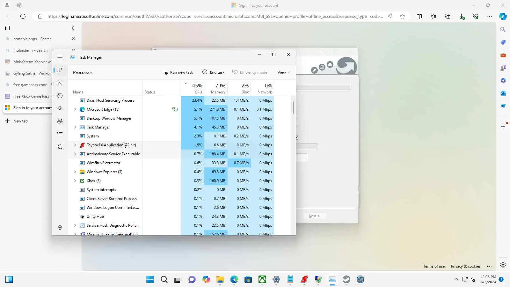The height and width of the screenshot is (287, 510).
Task: Click the Edge address bar URL
Action: (x=215, y=16)
